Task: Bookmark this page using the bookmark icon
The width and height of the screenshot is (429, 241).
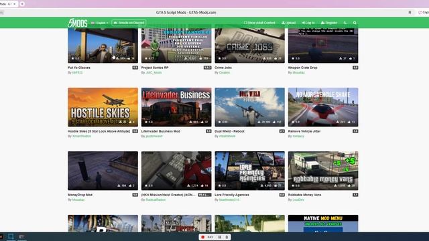Action: (410, 13)
